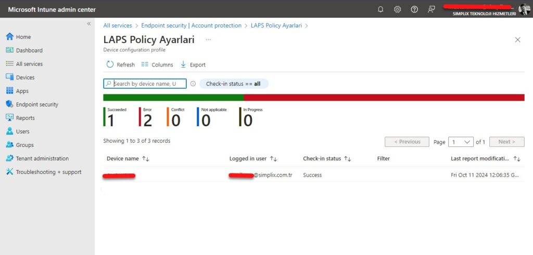Open the settings gear icon
533x255 pixels.
tap(397, 9)
